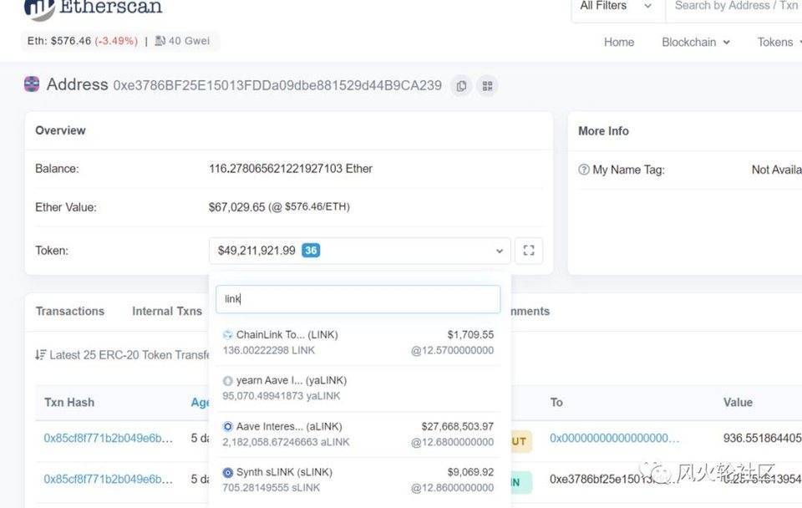Switch to the Internal Txns tab
This screenshot has height=508, width=802.
tap(167, 311)
